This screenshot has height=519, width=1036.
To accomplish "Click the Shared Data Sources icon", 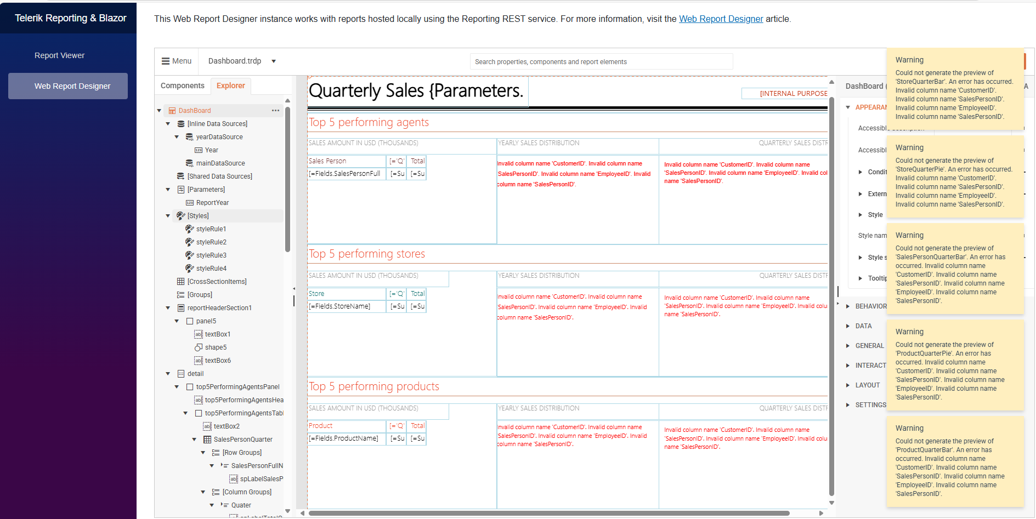I will click(181, 176).
